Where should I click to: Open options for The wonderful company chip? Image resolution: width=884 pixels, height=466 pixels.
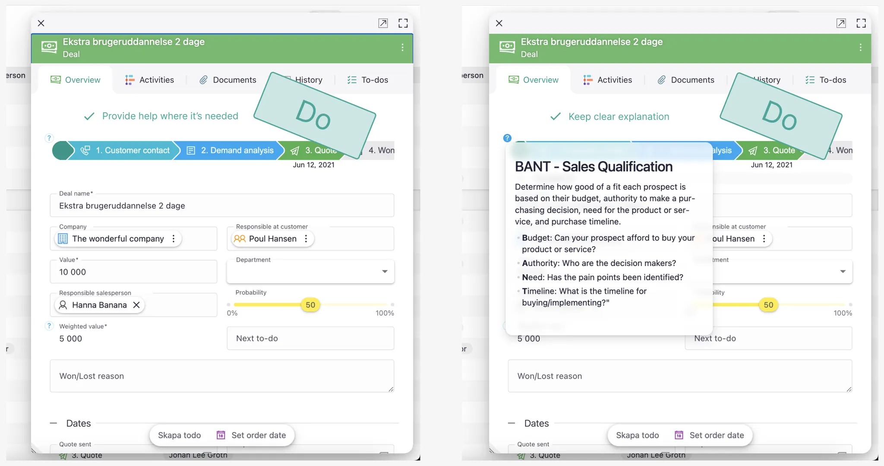[x=174, y=239]
